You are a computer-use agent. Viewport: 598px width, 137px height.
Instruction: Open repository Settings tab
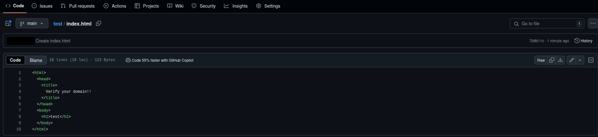coord(268,6)
